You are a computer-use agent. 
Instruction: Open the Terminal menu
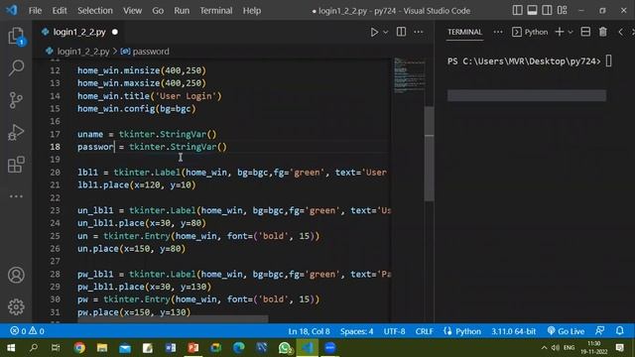click(x=216, y=11)
